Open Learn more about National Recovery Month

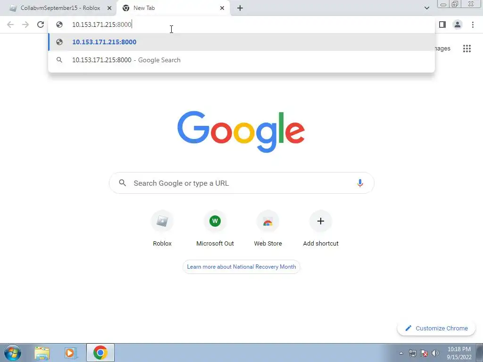click(x=241, y=267)
